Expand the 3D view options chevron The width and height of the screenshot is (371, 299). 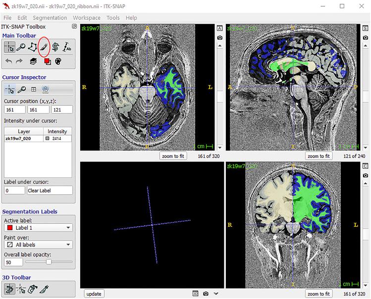click(216, 294)
